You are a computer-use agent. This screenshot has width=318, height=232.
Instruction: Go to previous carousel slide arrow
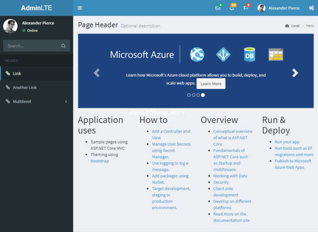(x=96, y=73)
